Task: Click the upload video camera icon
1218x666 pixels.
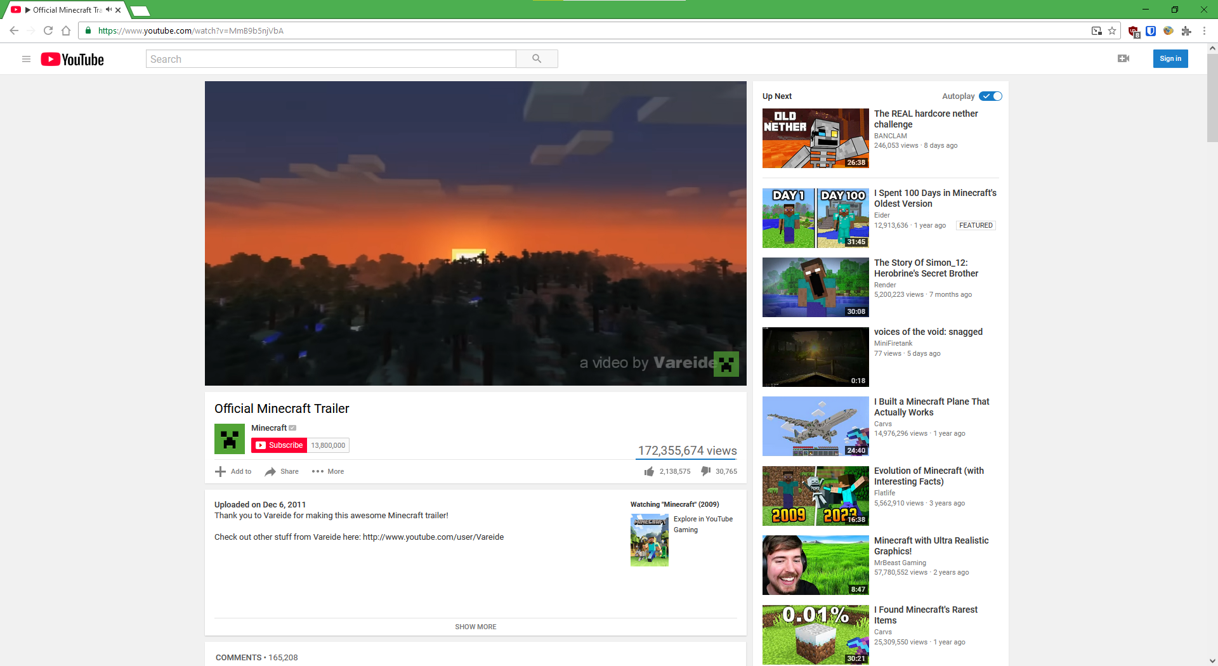Action: pyautogui.click(x=1123, y=58)
